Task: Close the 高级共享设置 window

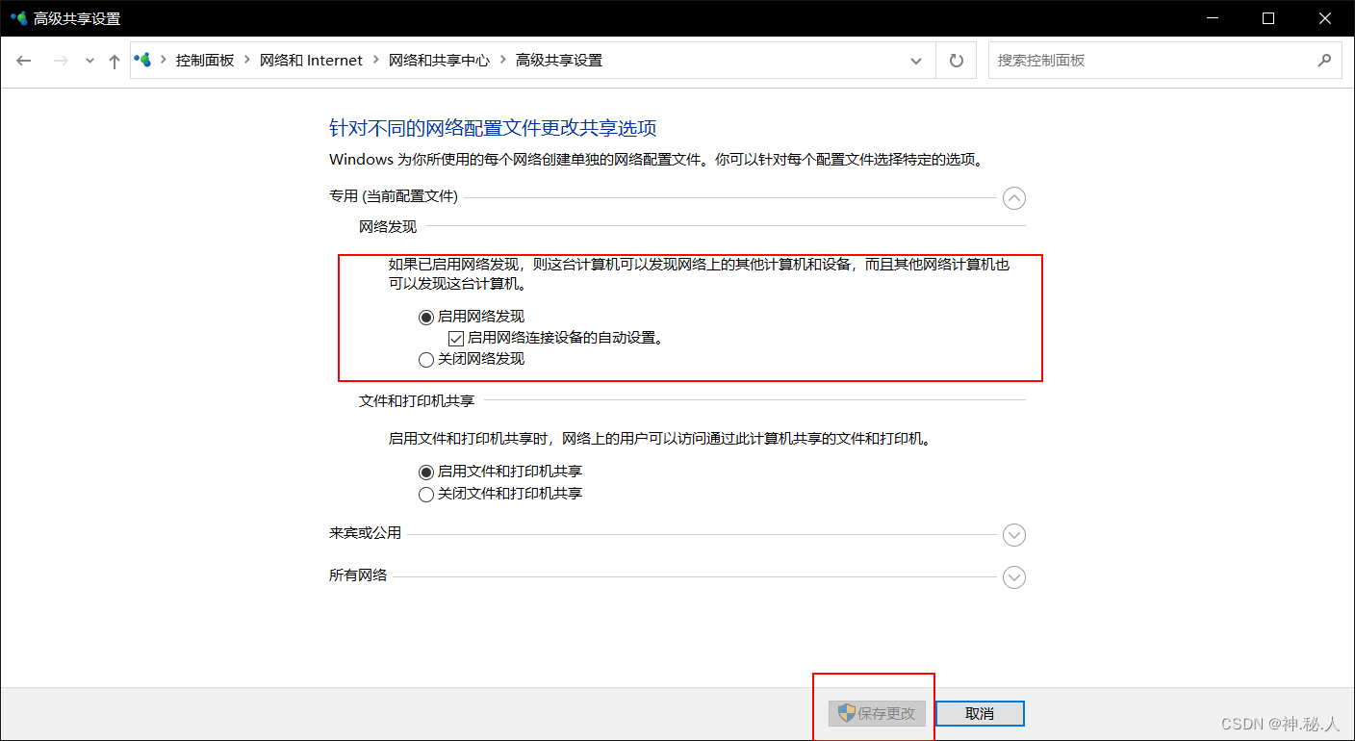Action: [1324, 18]
